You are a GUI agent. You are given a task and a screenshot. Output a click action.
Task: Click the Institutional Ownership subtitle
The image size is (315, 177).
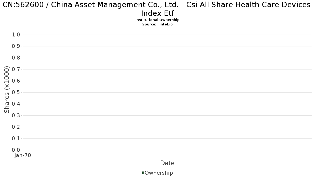pos(157,20)
